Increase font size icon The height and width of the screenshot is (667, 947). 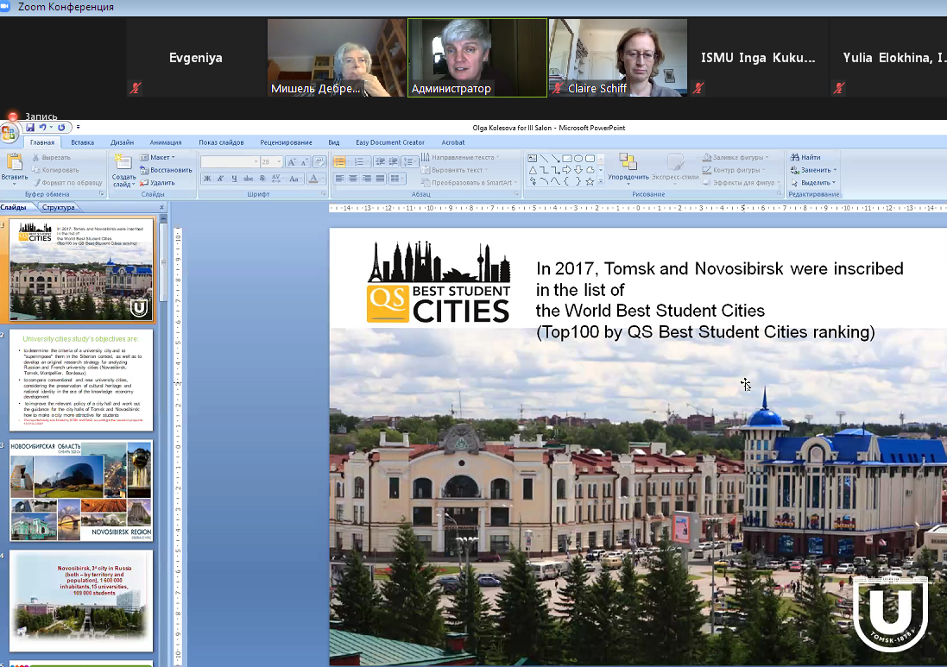click(293, 161)
